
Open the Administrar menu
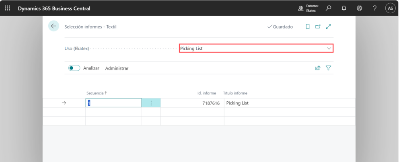click(117, 68)
